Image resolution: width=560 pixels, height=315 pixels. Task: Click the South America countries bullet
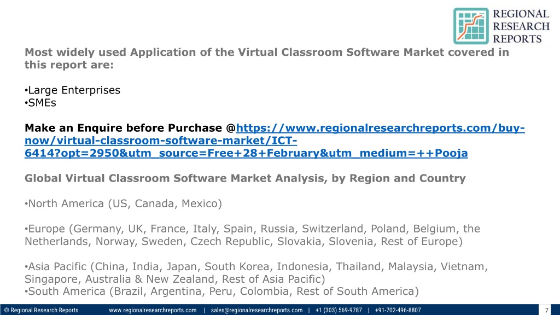222,291
